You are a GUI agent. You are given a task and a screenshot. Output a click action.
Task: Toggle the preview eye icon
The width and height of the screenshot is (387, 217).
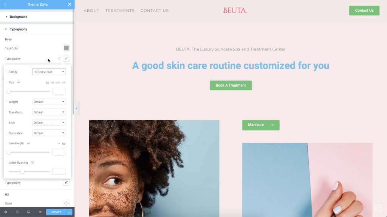(x=40, y=212)
